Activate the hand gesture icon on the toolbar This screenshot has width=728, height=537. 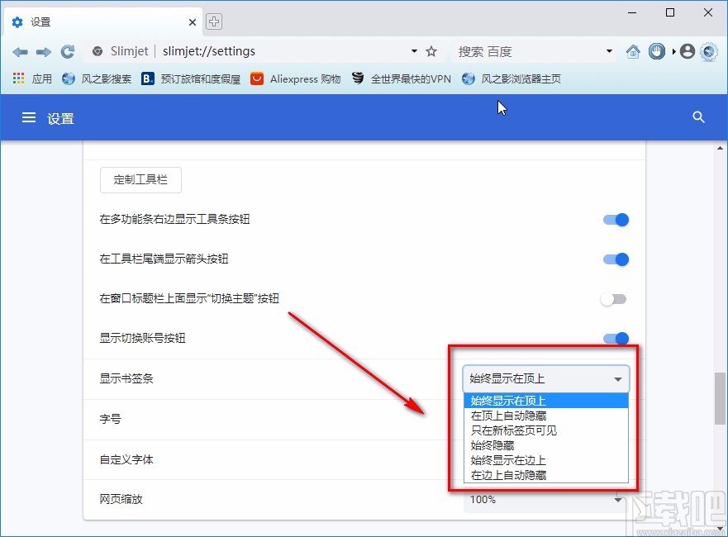click(x=657, y=51)
